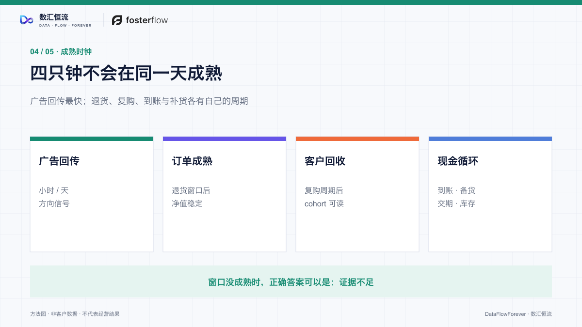Viewport: 582px width, 327px height.
Task: Select the 客户回收 card title
Action: 325,161
